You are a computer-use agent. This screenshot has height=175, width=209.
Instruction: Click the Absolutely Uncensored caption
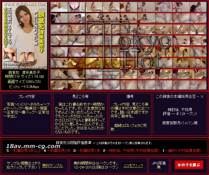click(21, 67)
